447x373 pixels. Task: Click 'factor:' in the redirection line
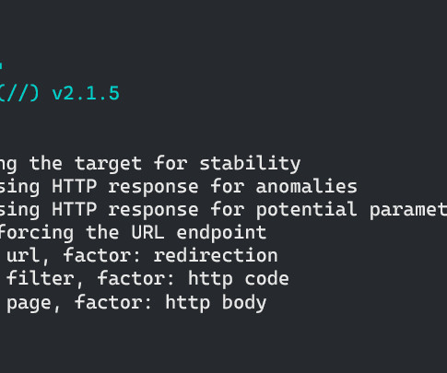[102, 255]
